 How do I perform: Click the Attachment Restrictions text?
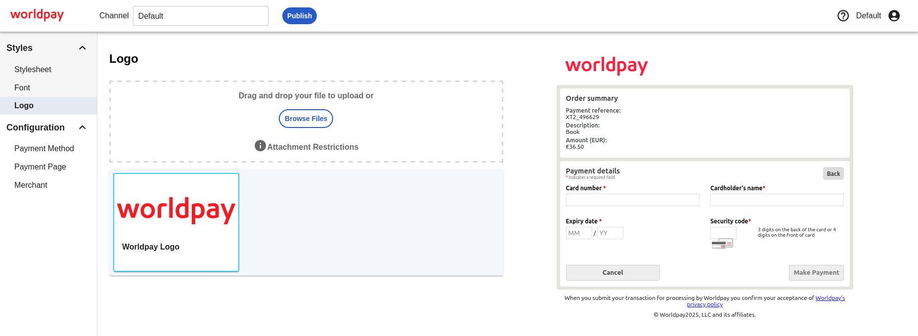313,147
